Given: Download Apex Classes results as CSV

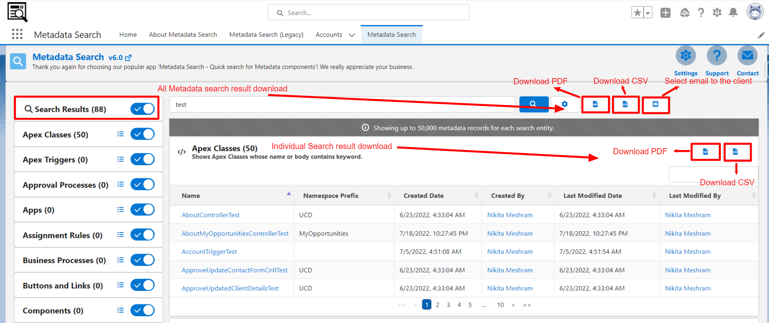Looking at the screenshot, I should coord(736,152).
